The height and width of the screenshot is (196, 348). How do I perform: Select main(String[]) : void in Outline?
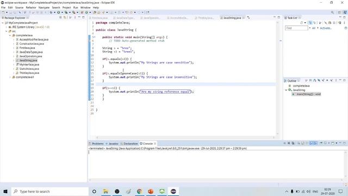point(308,94)
